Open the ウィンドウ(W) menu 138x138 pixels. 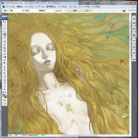tap(84, 7)
